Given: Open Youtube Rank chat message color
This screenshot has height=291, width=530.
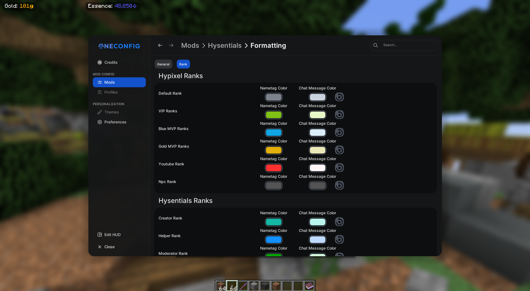Looking at the screenshot, I should coord(317,168).
